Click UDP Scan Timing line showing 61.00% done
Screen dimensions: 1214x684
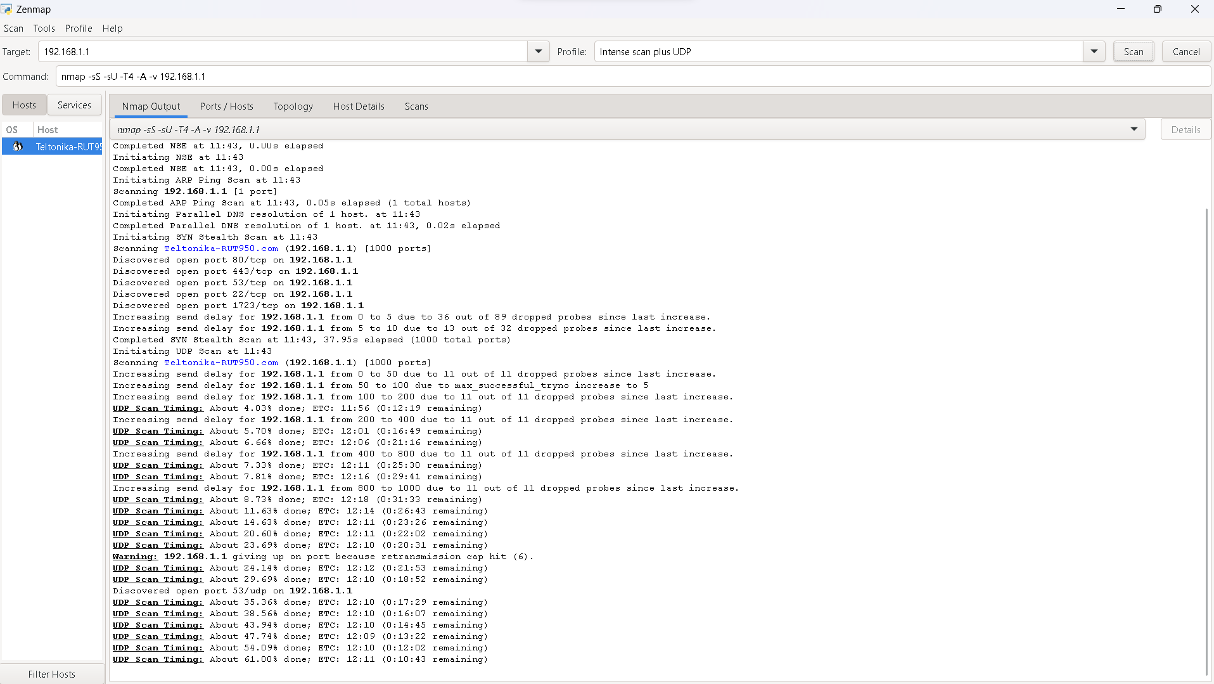point(300,659)
